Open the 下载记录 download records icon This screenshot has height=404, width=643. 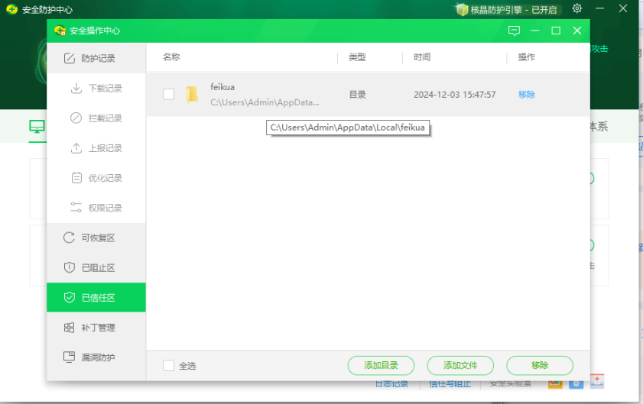tap(76, 89)
